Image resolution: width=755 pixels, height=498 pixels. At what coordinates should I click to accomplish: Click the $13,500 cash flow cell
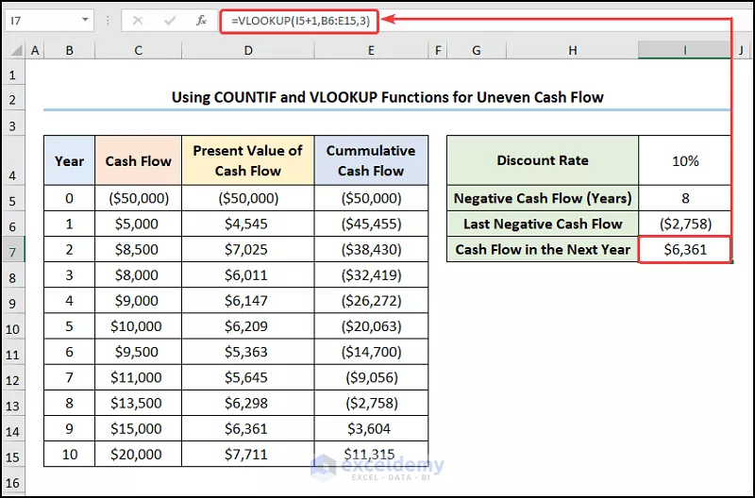pos(138,403)
